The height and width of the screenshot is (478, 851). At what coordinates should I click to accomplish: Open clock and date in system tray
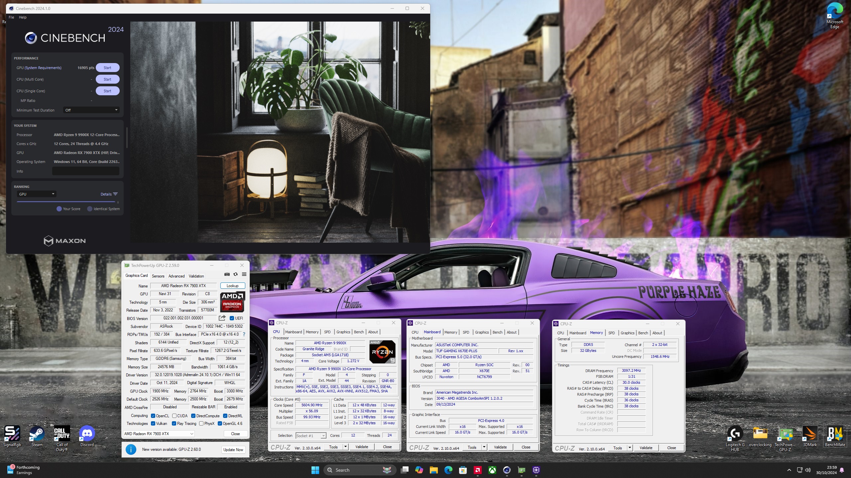pyautogui.click(x=826, y=470)
